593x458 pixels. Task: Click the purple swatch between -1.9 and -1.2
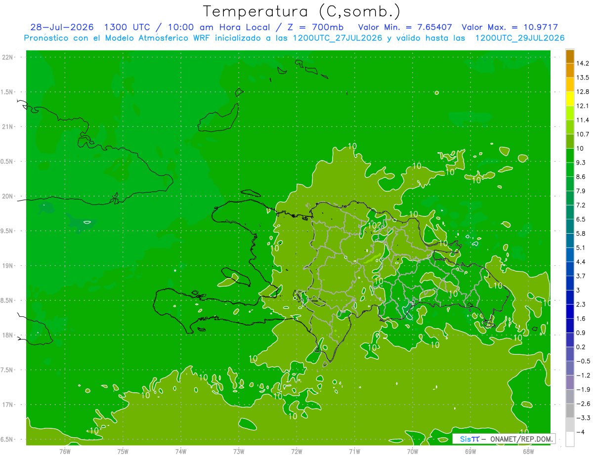pos(570,382)
